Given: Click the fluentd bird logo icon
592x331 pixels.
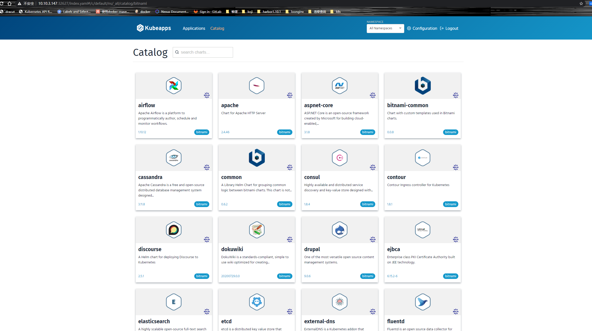Looking at the screenshot, I should click(423, 302).
